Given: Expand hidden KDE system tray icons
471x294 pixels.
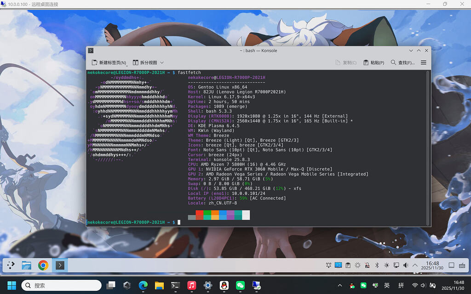Looking at the screenshot, I should tap(415, 265).
